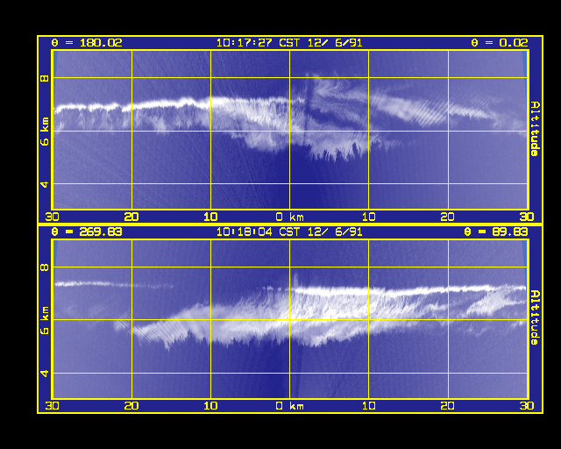Click the 4 altitude tick in the bottom panel
This screenshot has width=561, height=449.
click(x=45, y=374)
